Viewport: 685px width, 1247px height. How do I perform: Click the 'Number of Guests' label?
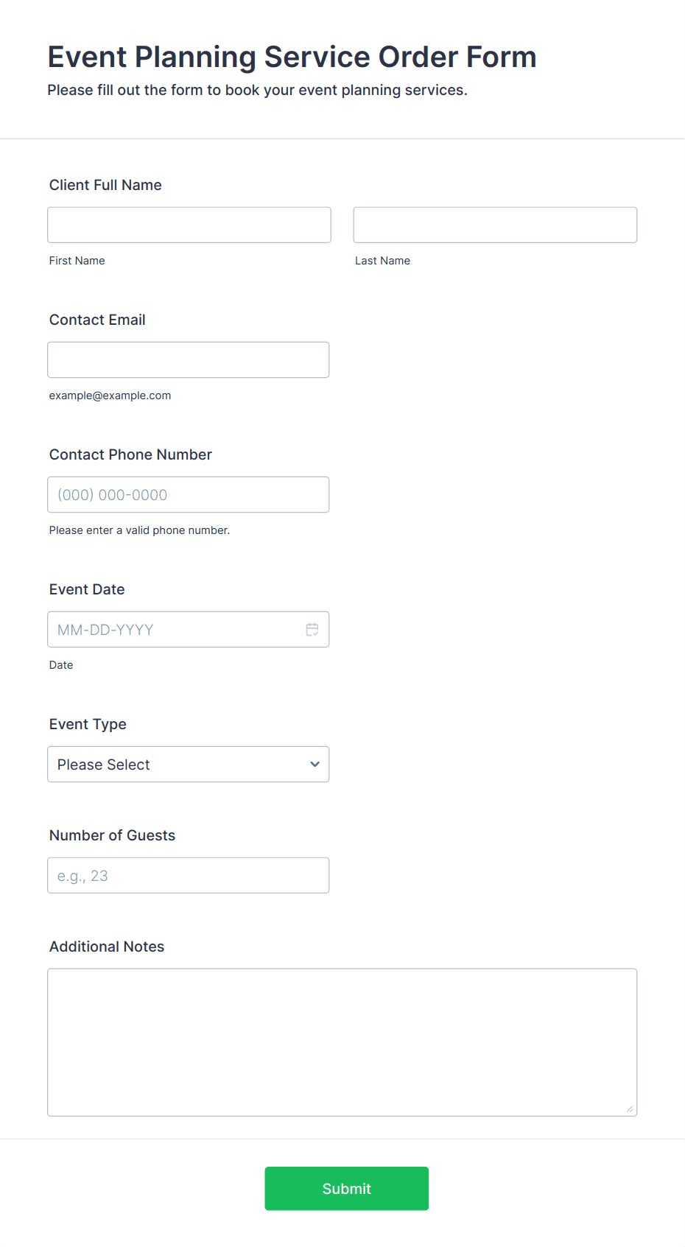(x=112, y=835)
